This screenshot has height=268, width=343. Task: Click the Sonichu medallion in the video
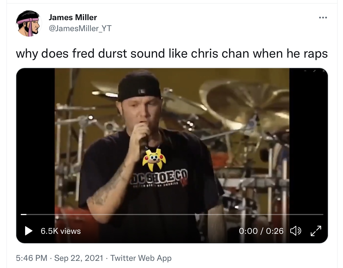[x=154, y=160]
